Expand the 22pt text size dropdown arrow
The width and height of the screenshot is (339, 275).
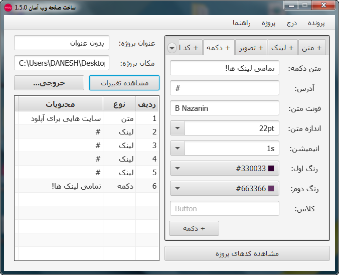[x=178, y=128]
